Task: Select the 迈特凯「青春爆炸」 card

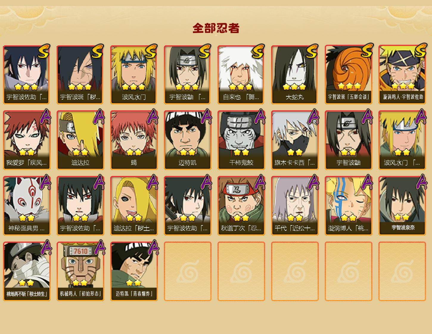Action: point(134,271)
